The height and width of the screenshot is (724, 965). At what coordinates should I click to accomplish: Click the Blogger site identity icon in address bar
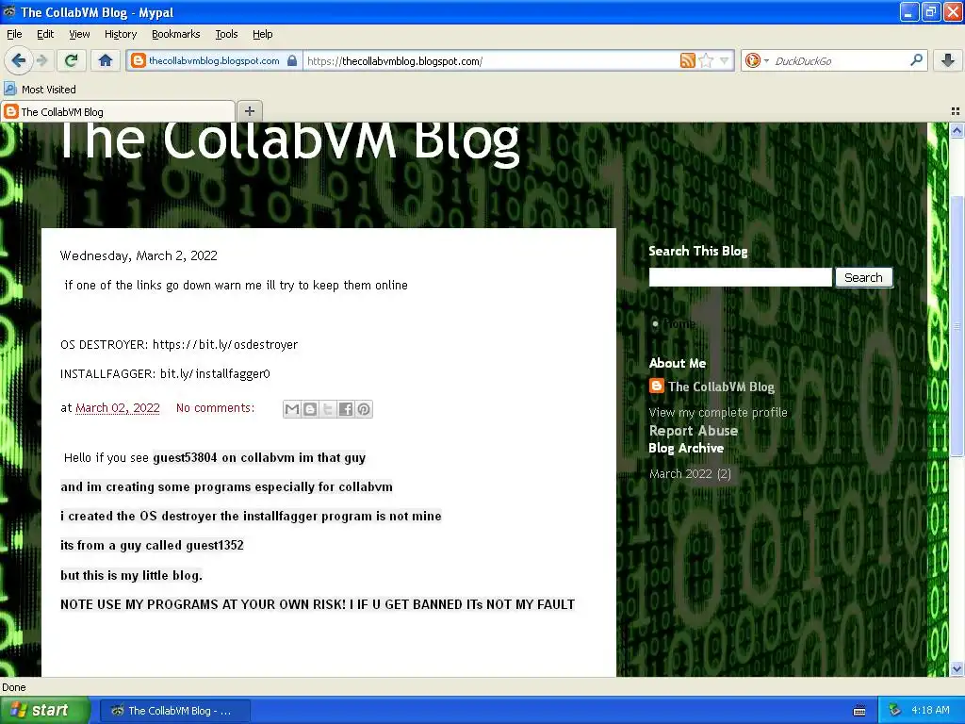[139, 60]
